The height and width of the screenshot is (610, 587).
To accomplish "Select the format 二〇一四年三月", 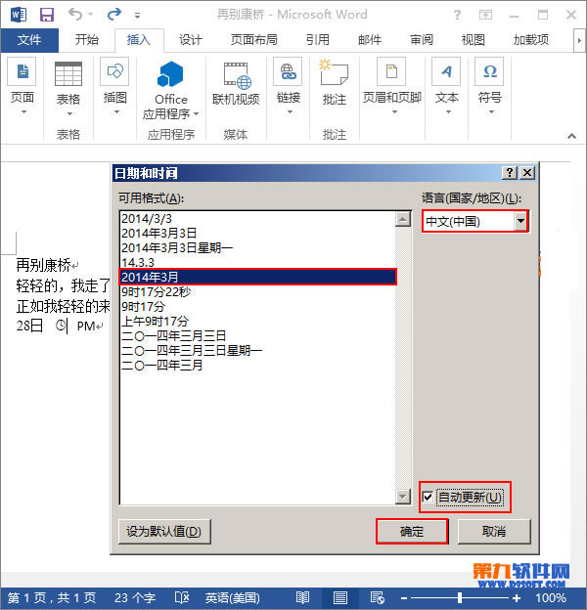I will 257,366.
